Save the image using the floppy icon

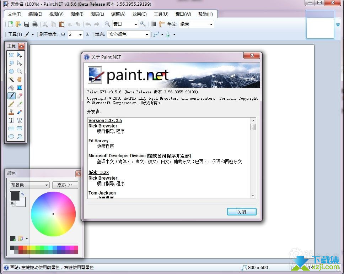(27, 24)
